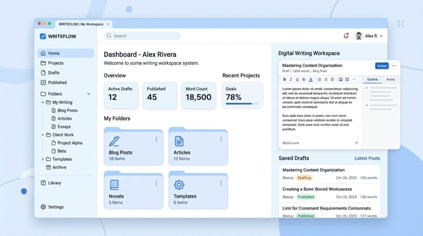Viewport: 423px width, 236px height.
Task: Click the link icon beside Word count
Action: pyautogui.click(x=356, y=143)
